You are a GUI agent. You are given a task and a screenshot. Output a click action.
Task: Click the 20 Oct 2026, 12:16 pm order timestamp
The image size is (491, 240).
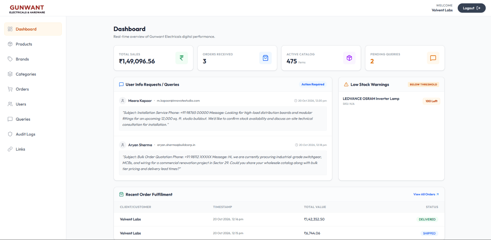[228, 219]
